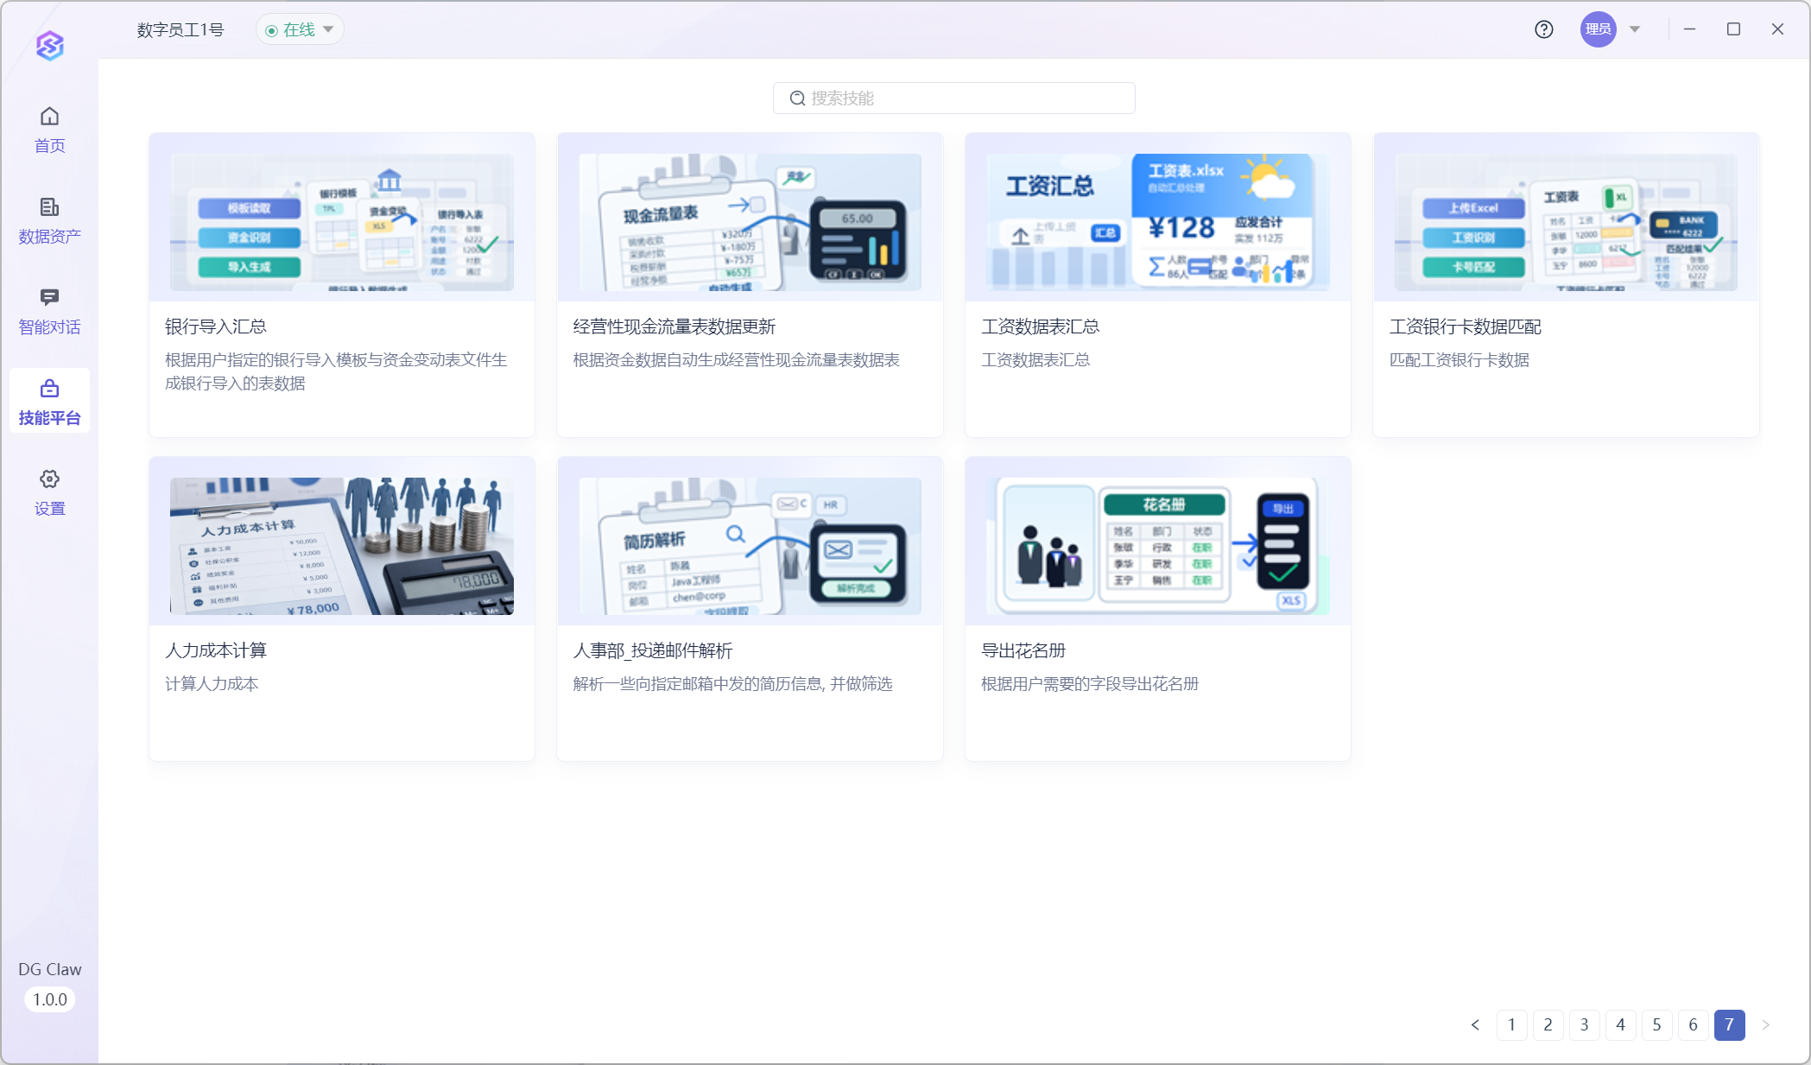
Task: Open the 首页 home icon
Action: pos(49,116)
